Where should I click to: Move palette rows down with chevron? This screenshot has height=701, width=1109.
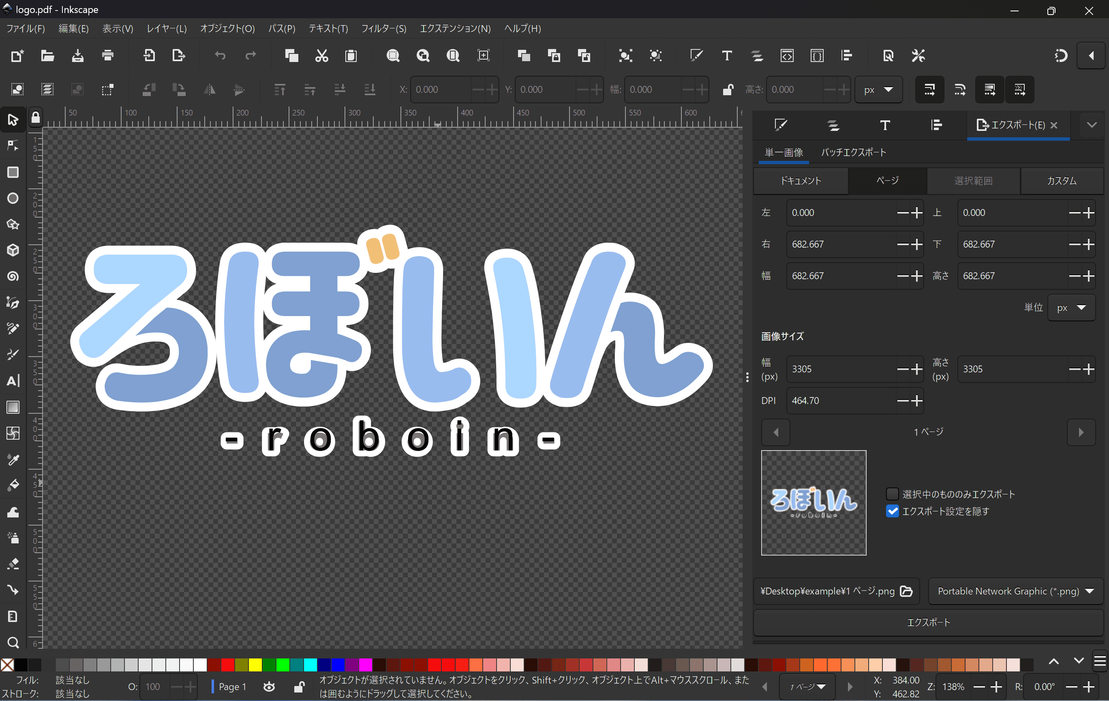click(x=1078, y=661)
